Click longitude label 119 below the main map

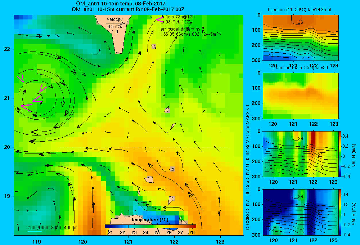pos(37,241)
